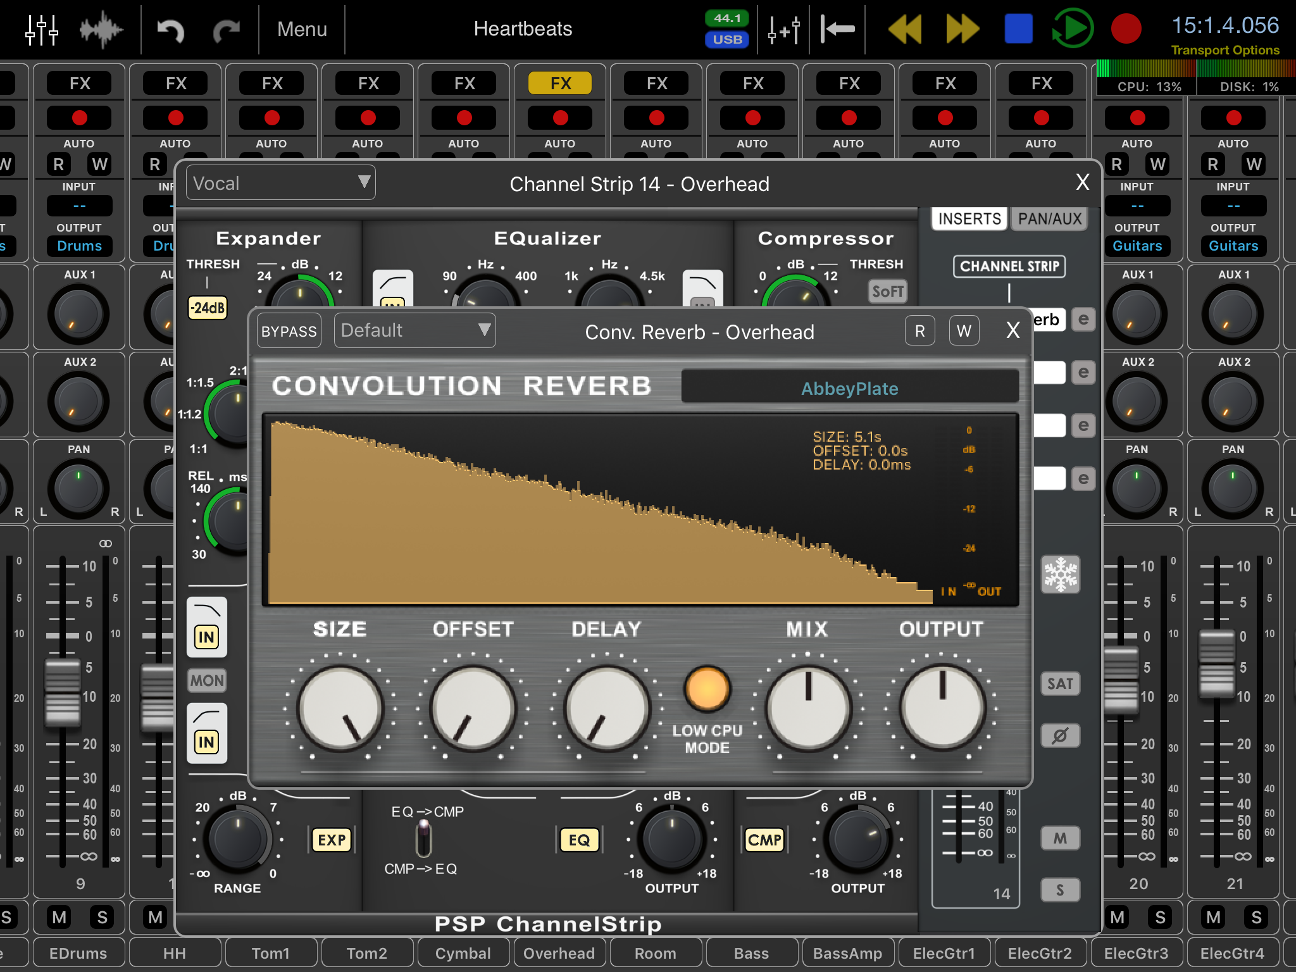The width and height of the screenshot is (1296, 972).
Task: Toggle the EQ section on/off
Action: click(x=579, y=840)
